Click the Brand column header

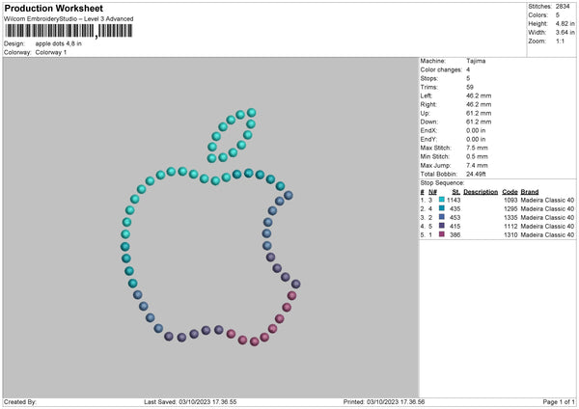530,192
